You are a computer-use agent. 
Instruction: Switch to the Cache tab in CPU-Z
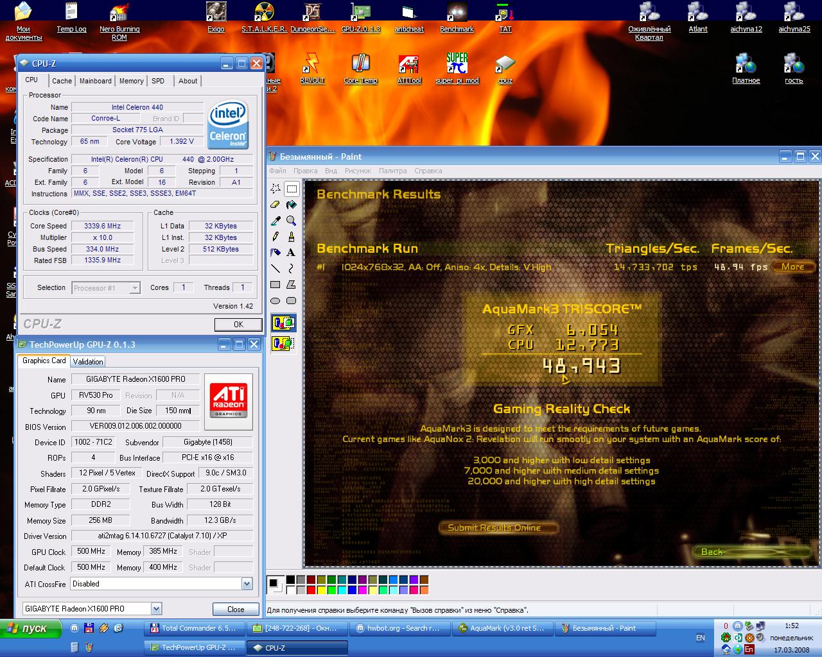point(62,81)
